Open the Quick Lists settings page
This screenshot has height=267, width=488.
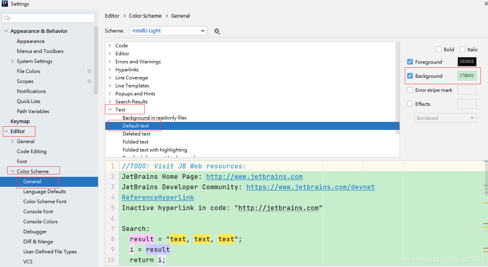click(x=29, y=101)
